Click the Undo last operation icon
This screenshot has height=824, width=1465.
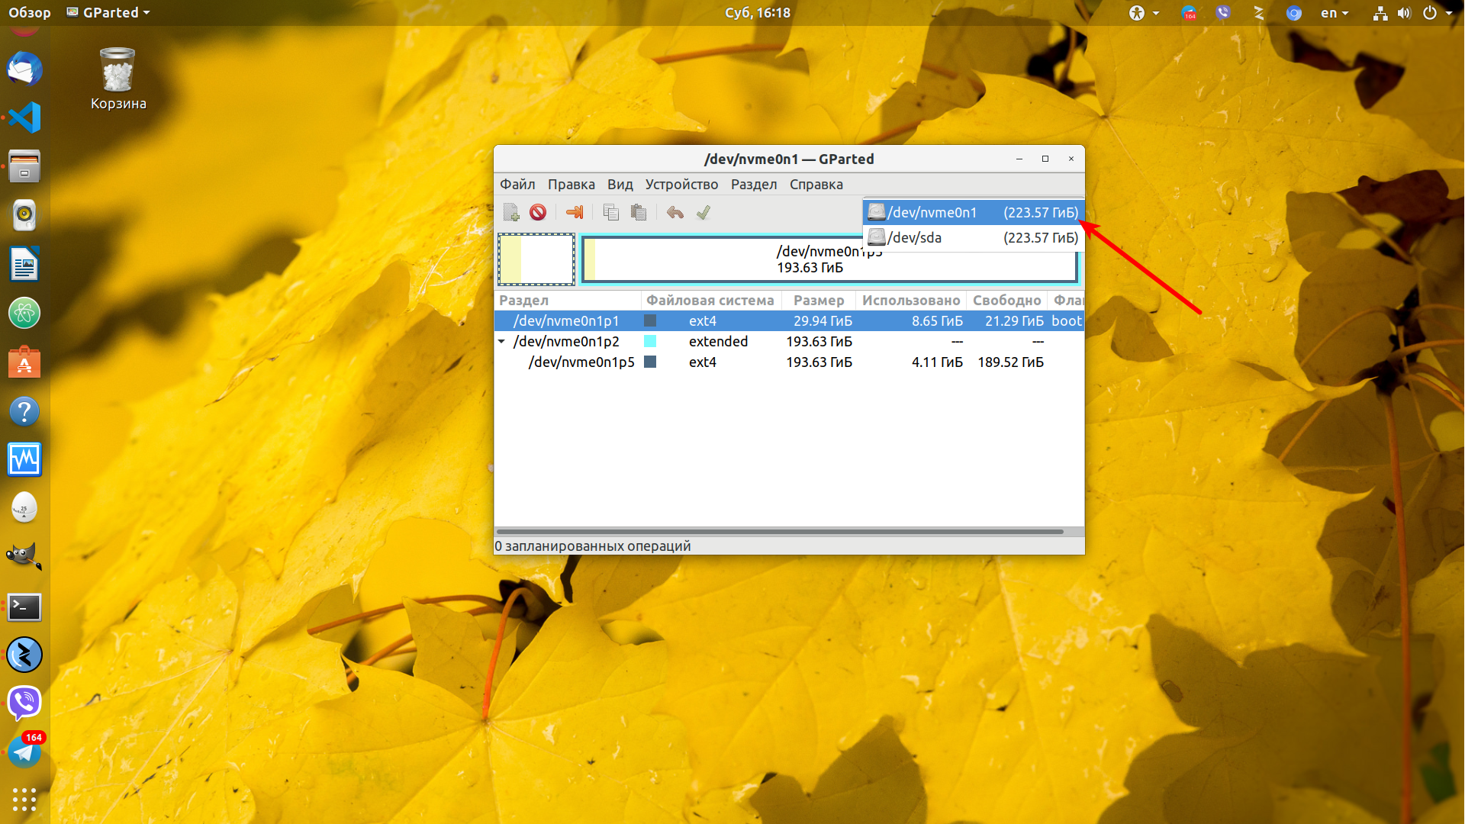pos(675,212)
